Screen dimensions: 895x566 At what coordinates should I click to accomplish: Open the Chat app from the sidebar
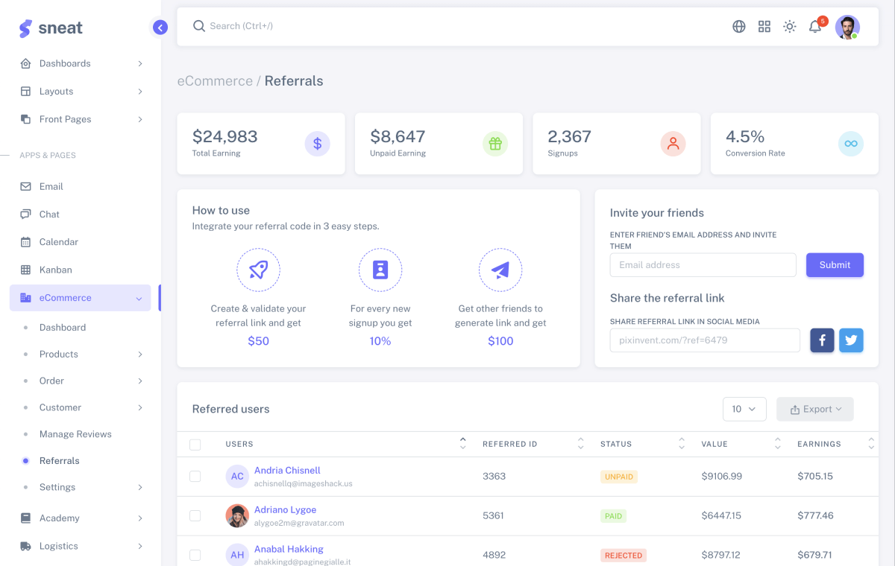coord(49,214)
